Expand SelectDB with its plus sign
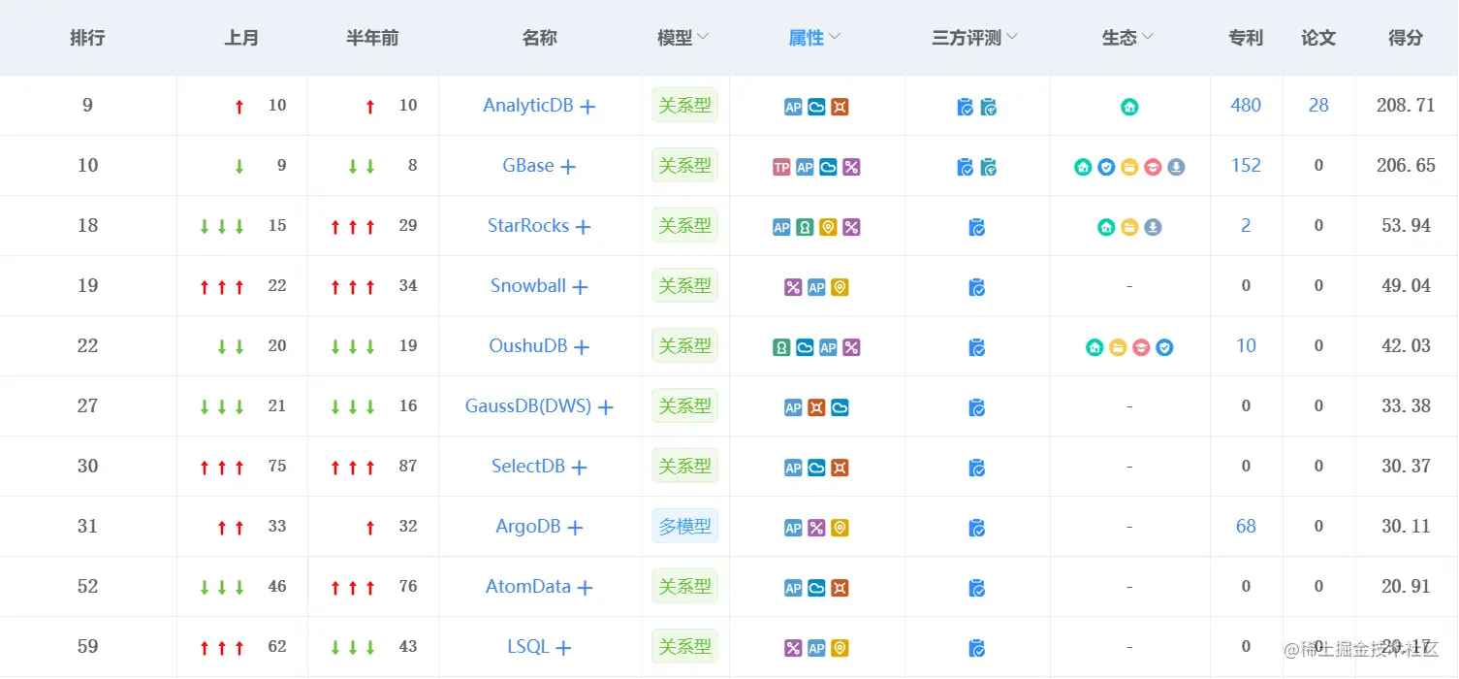 click(x=580, y=468)
